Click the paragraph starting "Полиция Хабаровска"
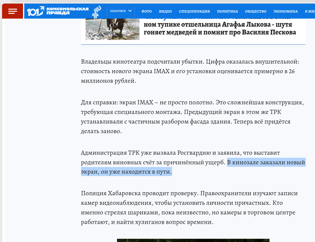The width and height of the screenshot is (315, 242). point(189,208)
